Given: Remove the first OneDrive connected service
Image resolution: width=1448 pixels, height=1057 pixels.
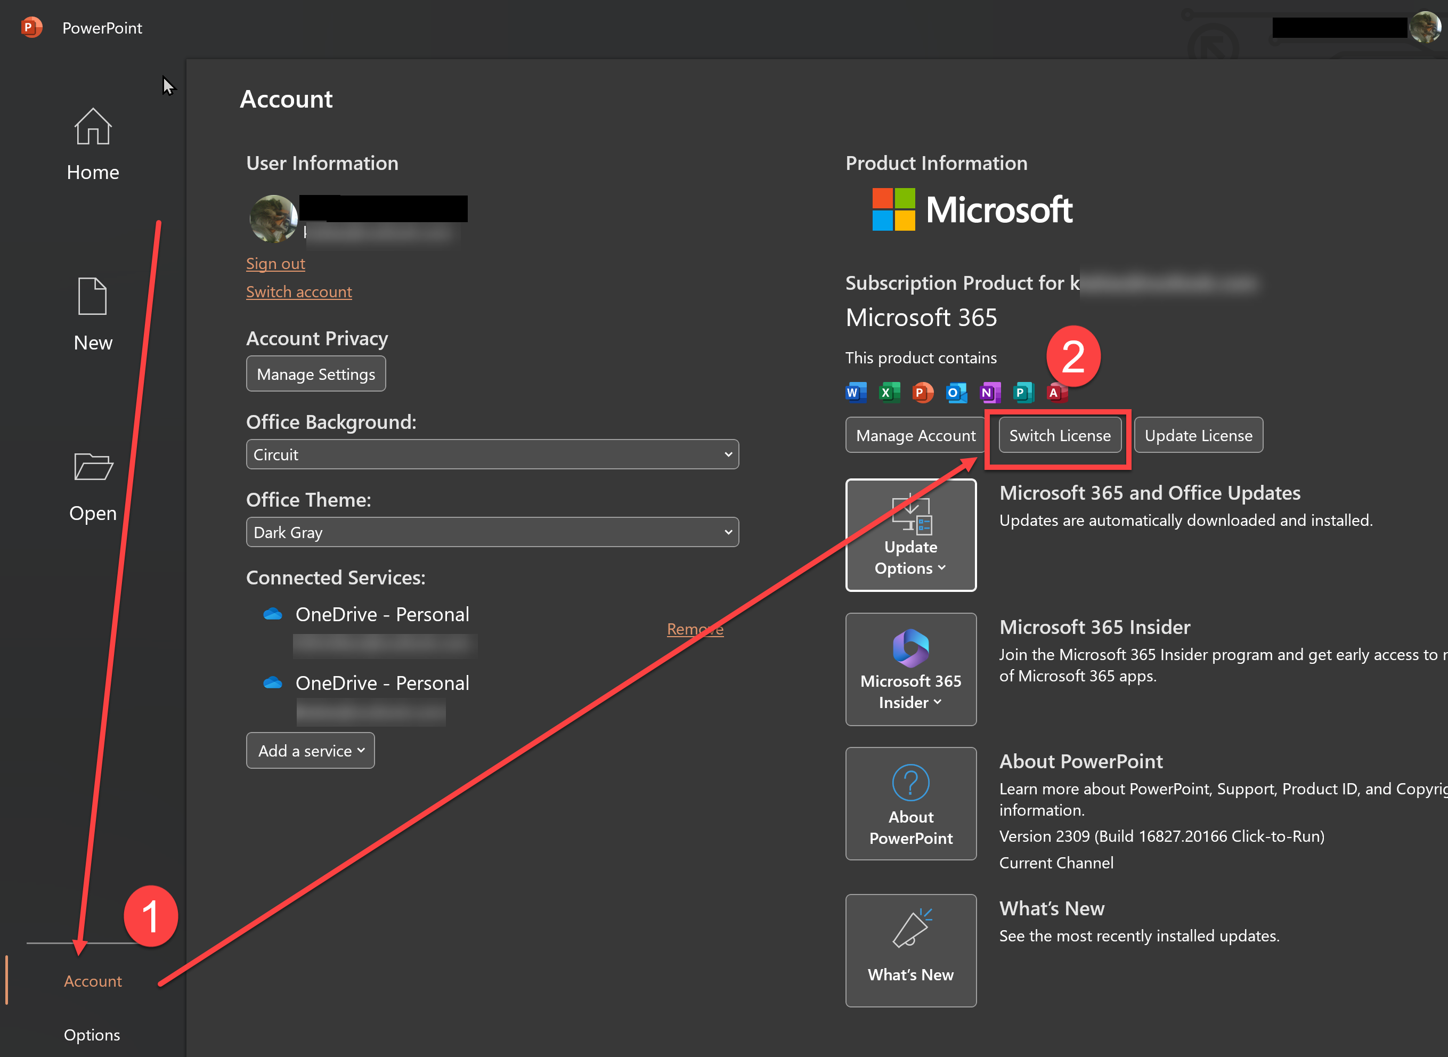Looking at the screenshot, I should click(695, 629).
